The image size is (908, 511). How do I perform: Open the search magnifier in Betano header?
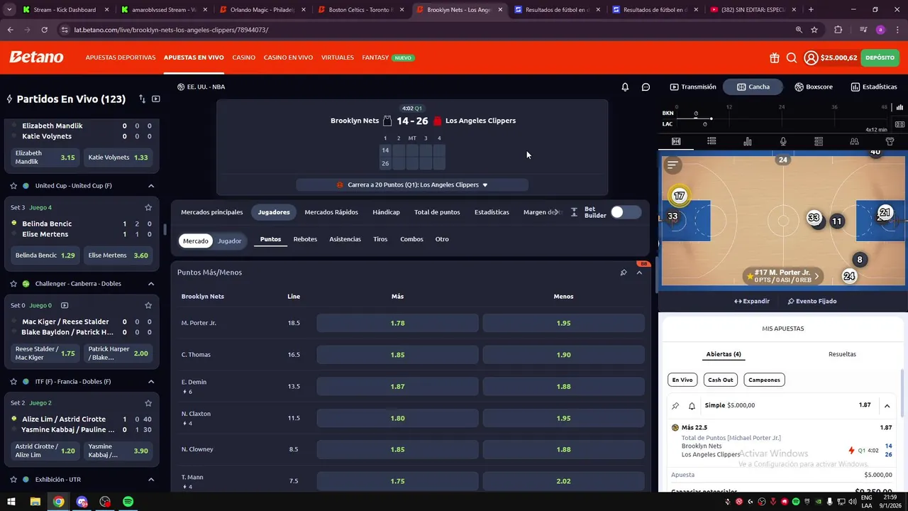click(792, 57)
